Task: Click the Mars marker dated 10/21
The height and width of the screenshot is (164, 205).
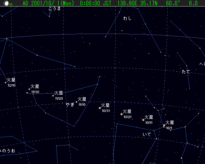Action: point(121,114)
